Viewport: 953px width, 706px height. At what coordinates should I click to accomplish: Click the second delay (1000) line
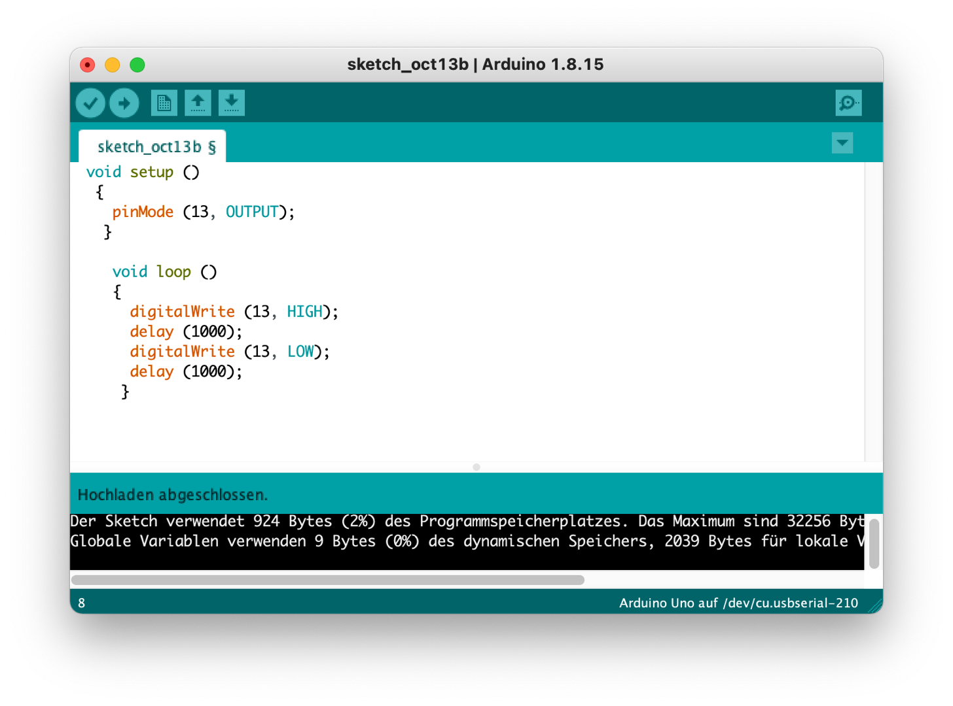[x=186, y=372]
